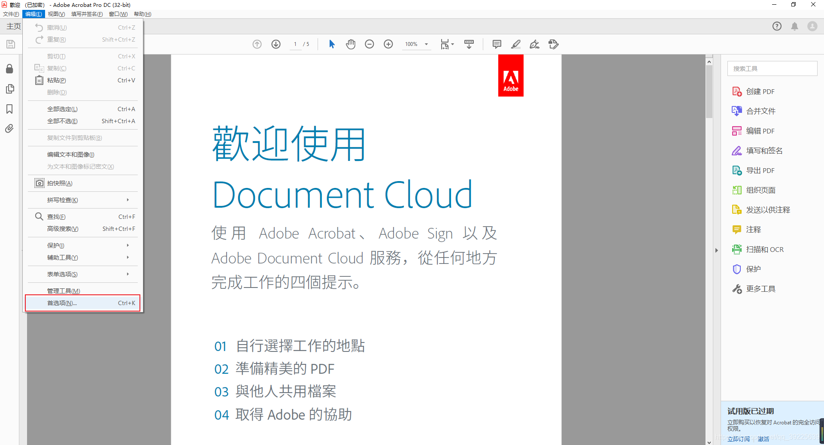Open the fit page options icon

point(447,44)
